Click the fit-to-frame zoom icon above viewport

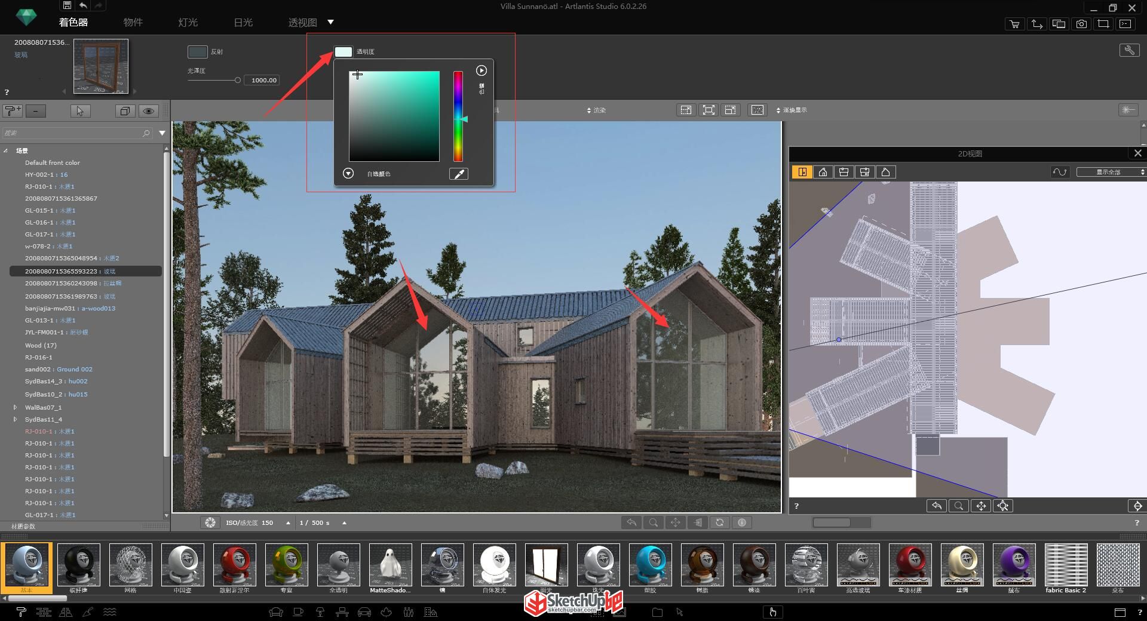click(x=708, y=110)
